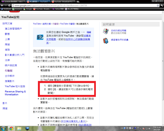Open 請查看我們的詞彙 glossary link
164x131 pixels.
tap(120, 40)
